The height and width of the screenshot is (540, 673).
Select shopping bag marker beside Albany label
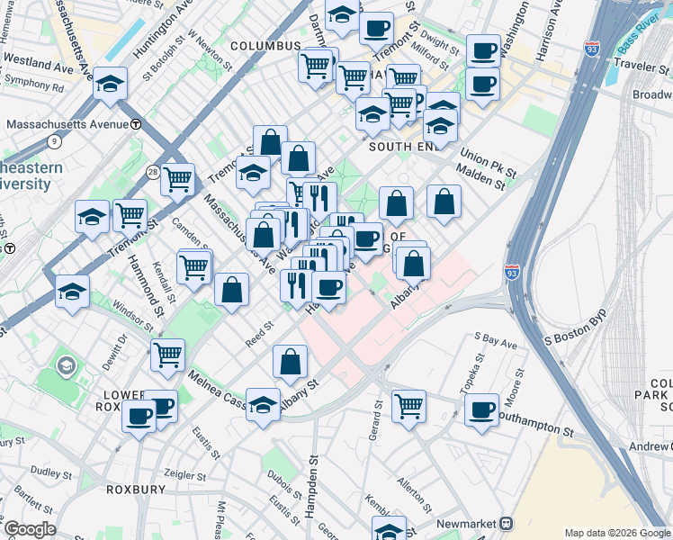click(x=413, y=265)
